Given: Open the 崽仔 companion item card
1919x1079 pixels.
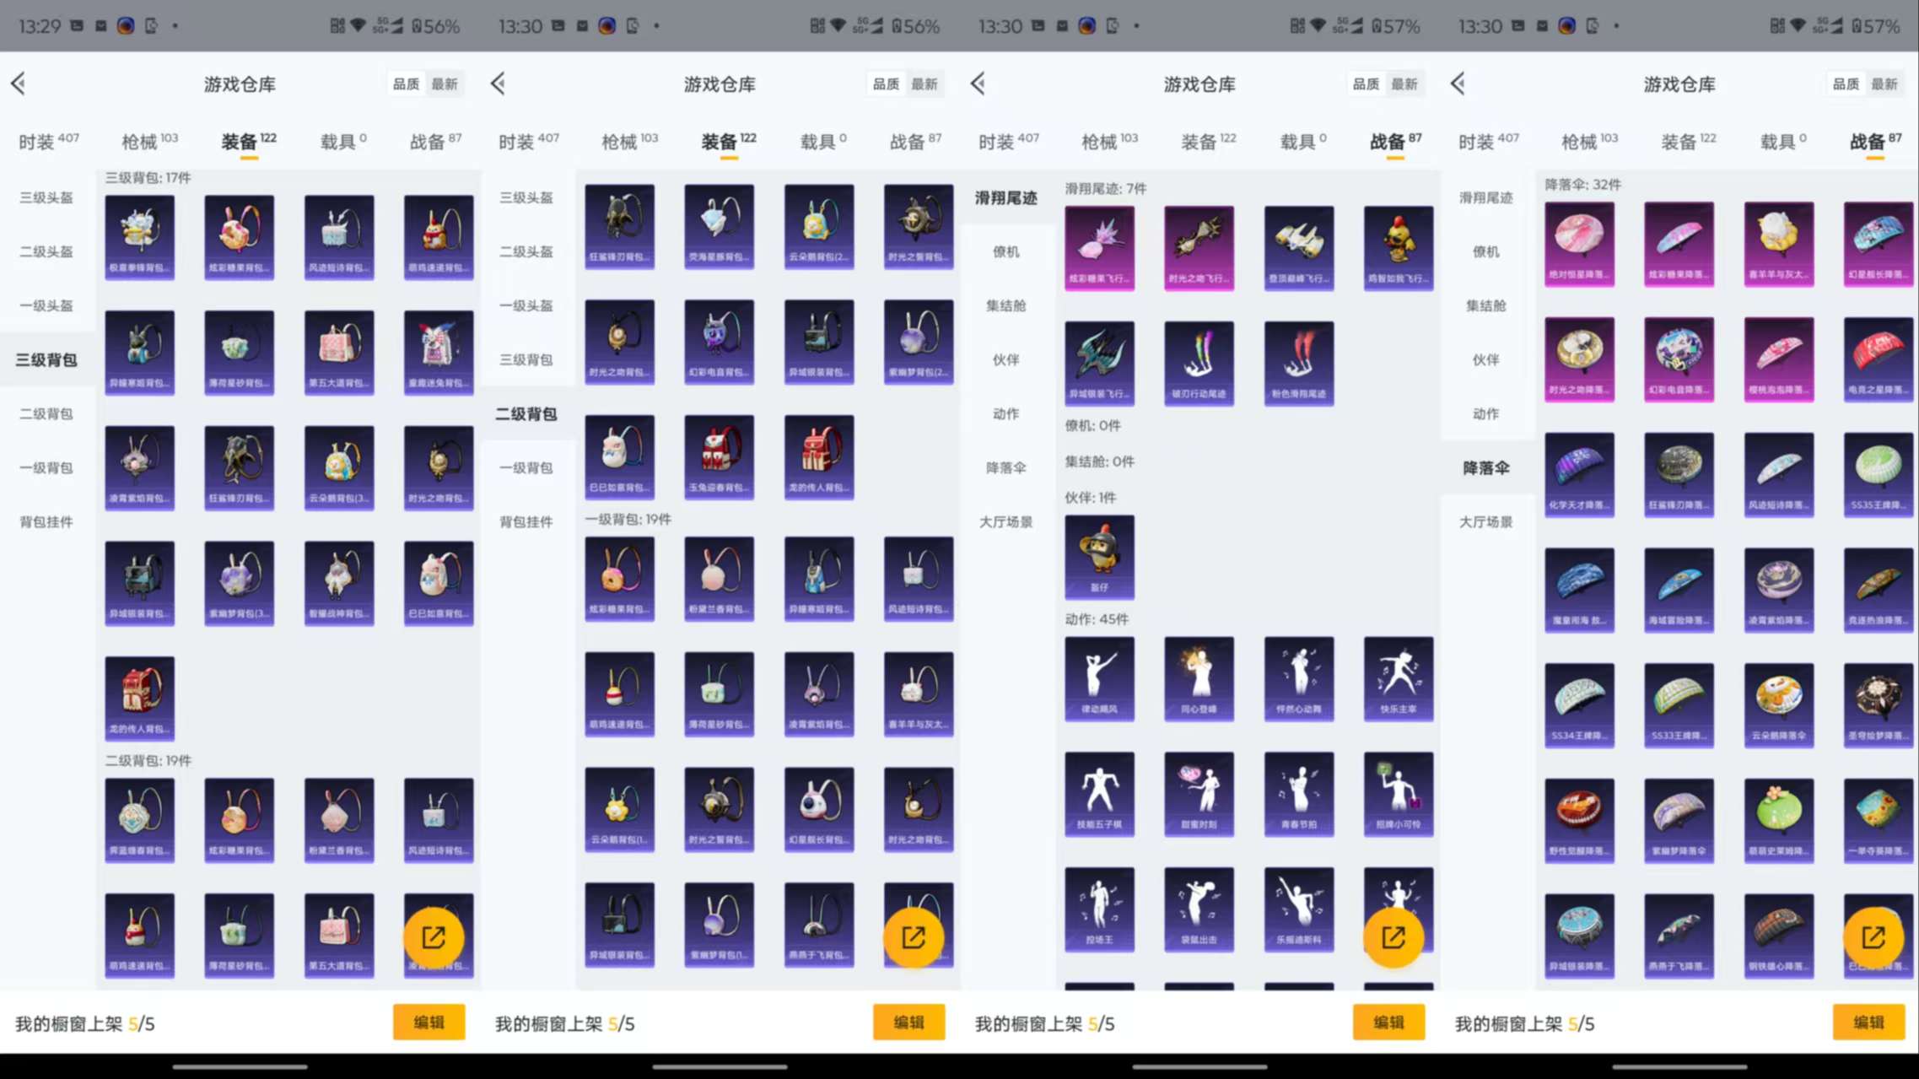Looking at the screenshot, I should click(1099, 556).
